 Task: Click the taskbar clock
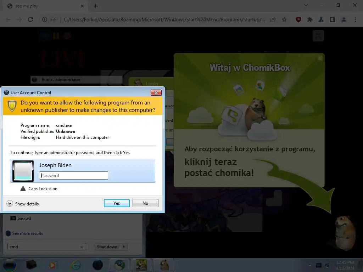tap(345, 265)
